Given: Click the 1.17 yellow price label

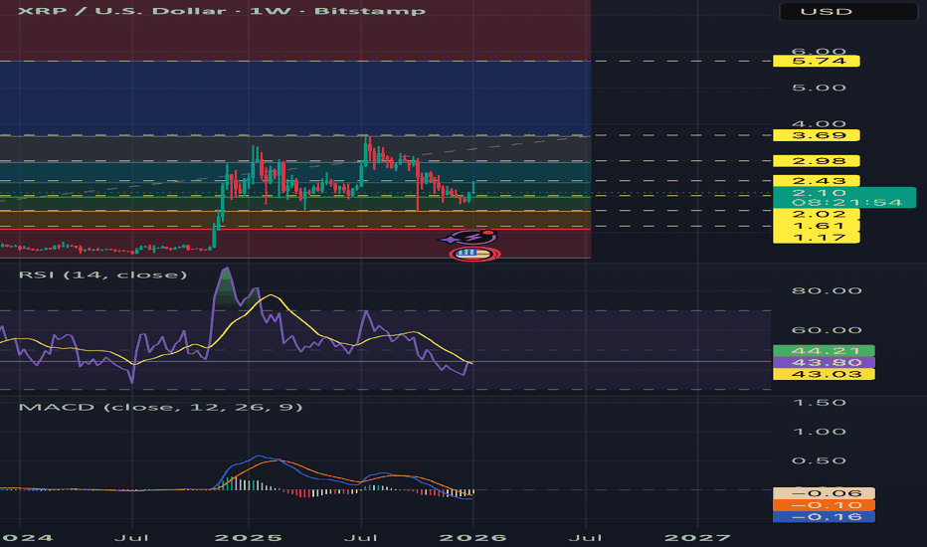Looking at the screenshot, I should (816, 238).
